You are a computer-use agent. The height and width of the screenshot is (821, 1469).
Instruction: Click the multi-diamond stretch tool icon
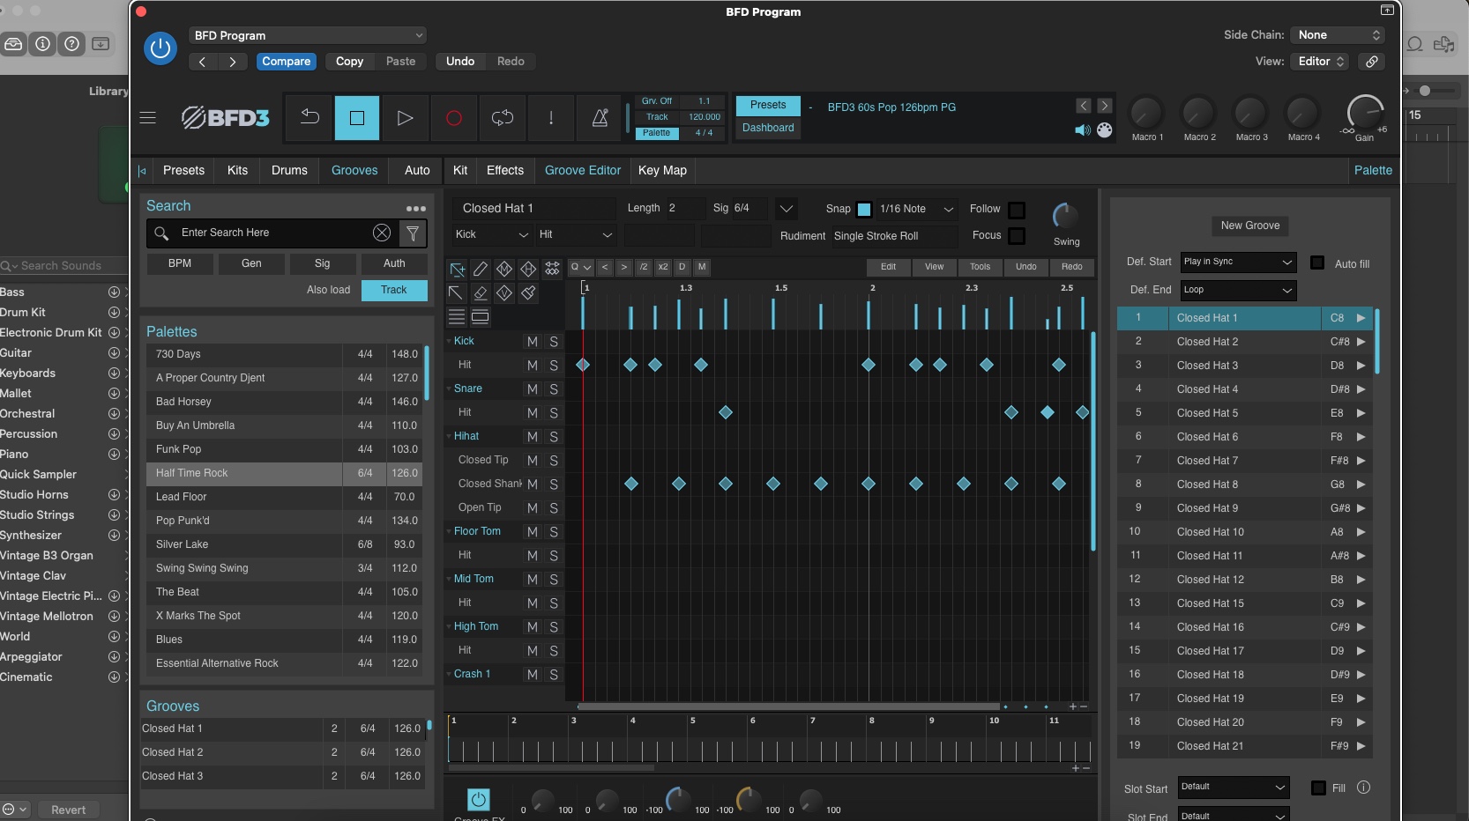point(552,269)
